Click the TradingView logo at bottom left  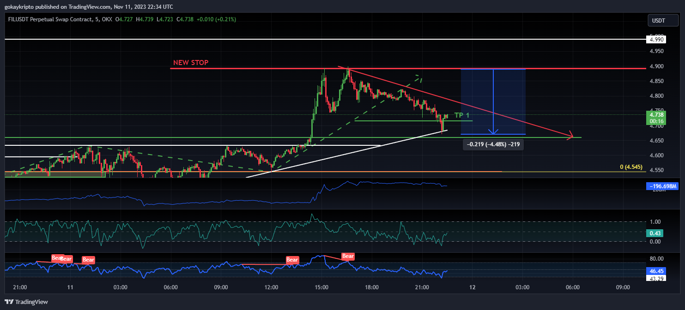click(x=26, y=302)
